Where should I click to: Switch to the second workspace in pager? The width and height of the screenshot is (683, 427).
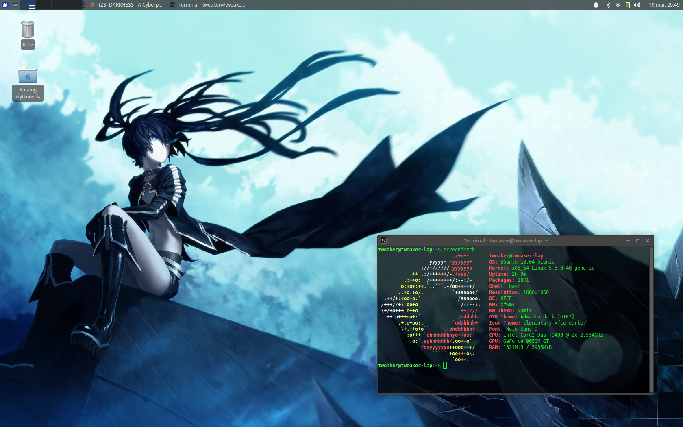click(44, 5)
